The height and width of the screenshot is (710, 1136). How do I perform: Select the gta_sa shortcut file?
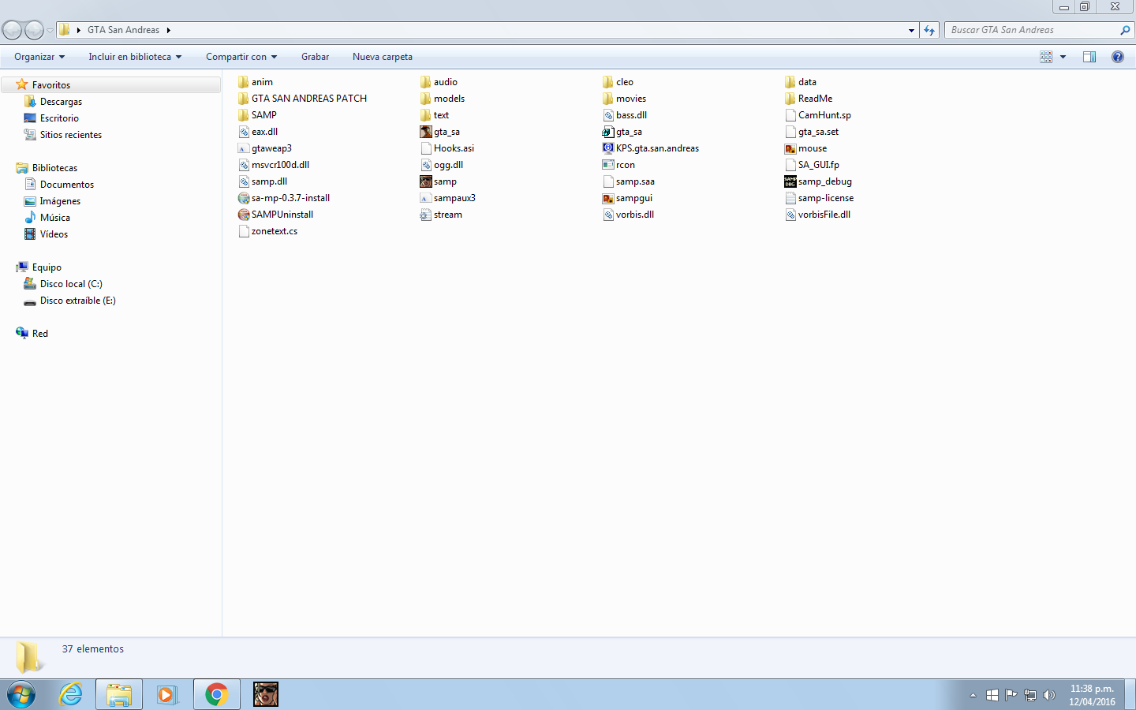[622, 132]
